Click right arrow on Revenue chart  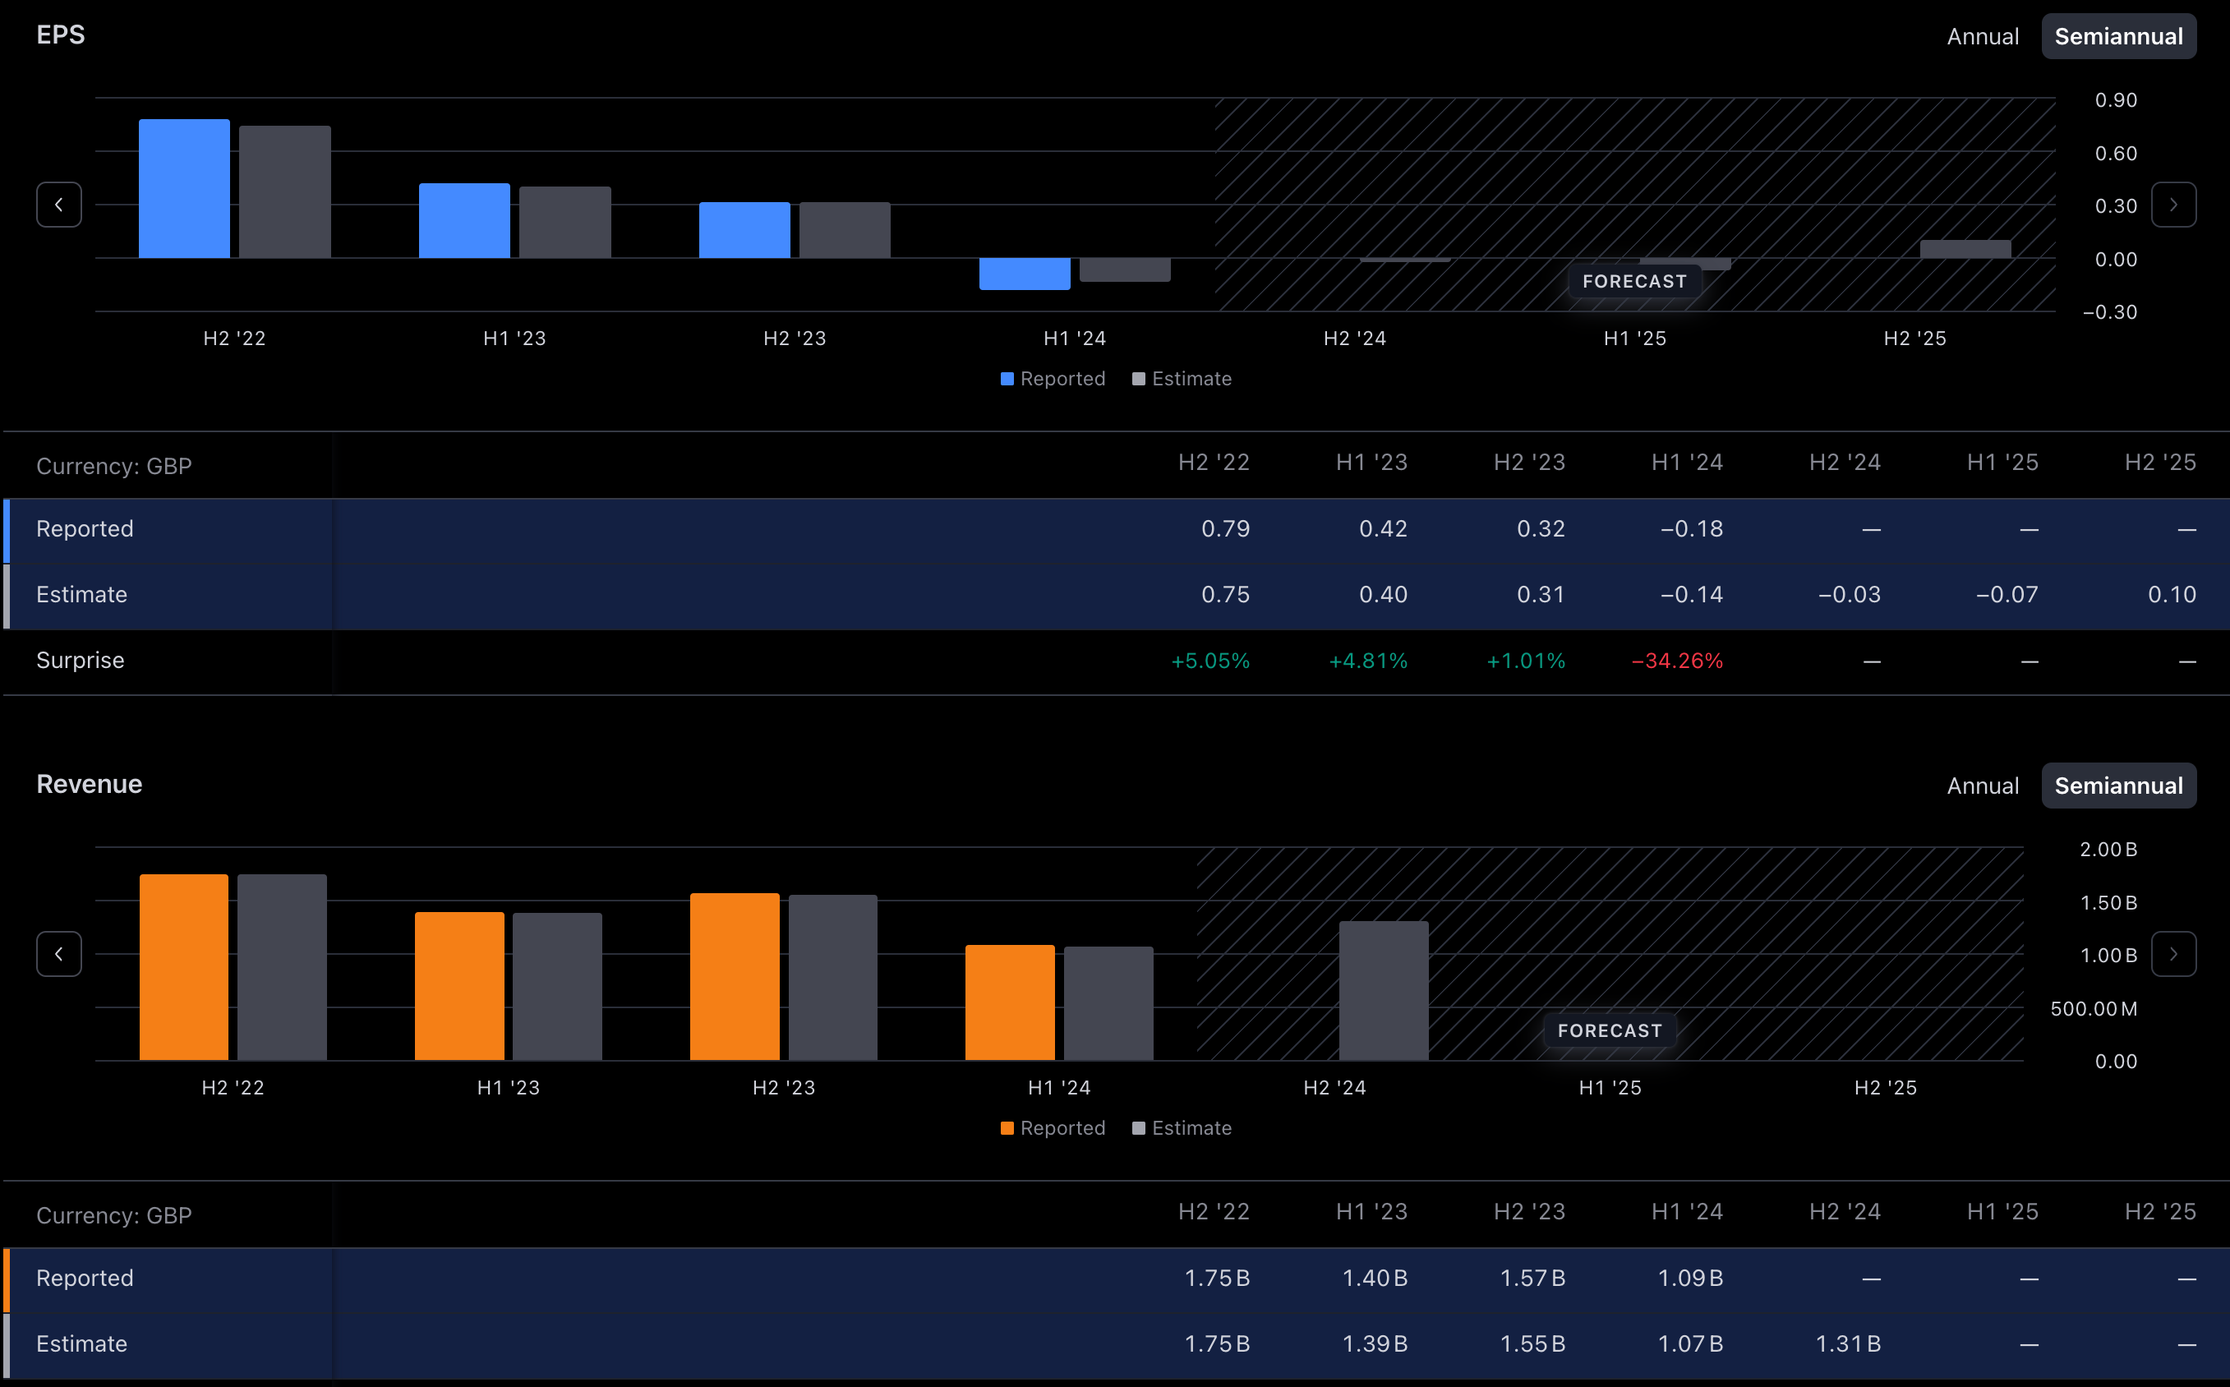click(2173, 954)
